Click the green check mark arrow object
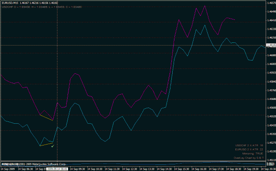The image size is (276, 171). (x=53, y=146)
